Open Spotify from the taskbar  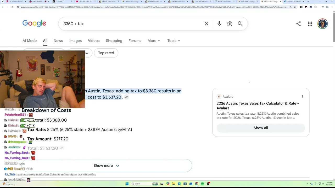(x=202, y=184)
